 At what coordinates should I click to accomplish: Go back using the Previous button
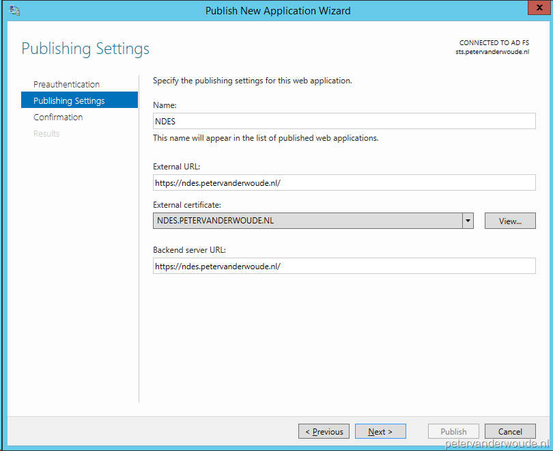pos(324,431)
